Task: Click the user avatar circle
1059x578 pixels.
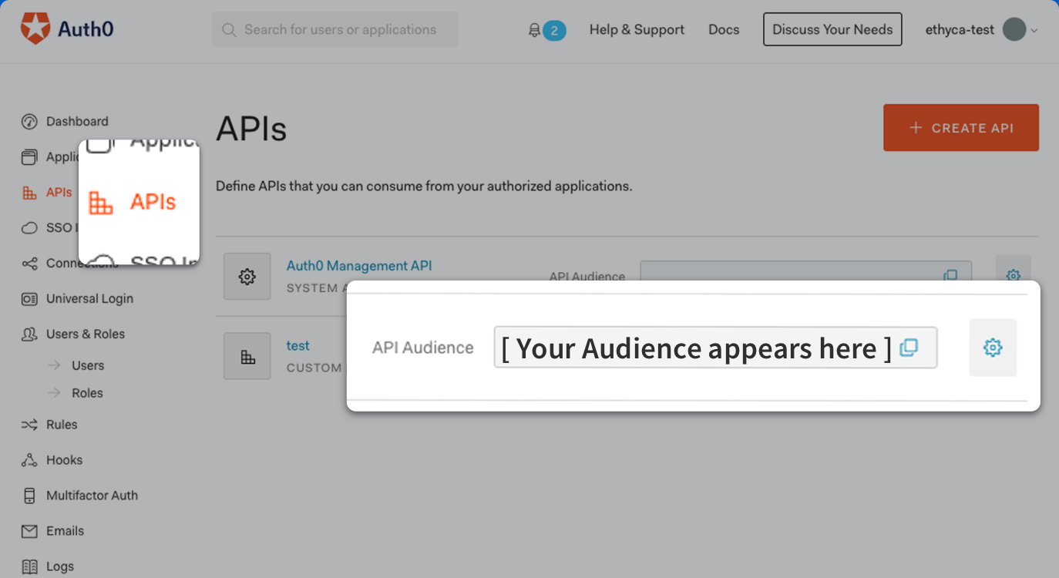Action: point(1014,30)
